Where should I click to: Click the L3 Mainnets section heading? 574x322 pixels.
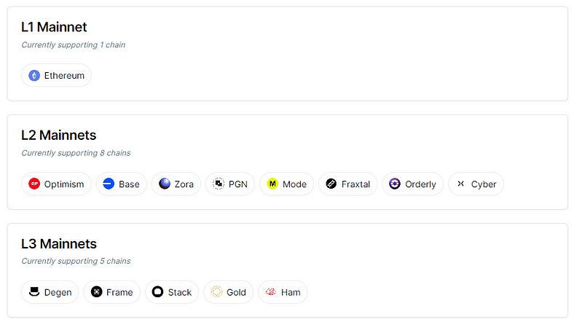click(59, 244)
